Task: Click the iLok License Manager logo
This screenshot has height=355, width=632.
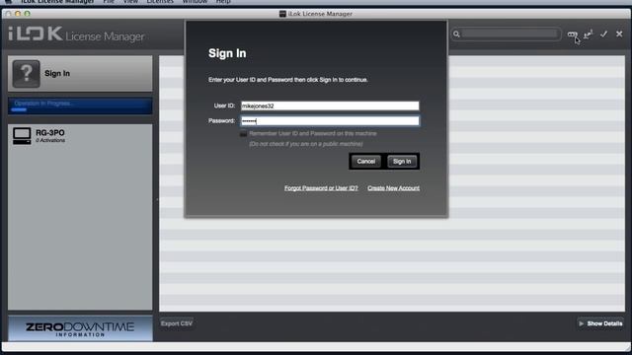Action: (x=76, y=35)
